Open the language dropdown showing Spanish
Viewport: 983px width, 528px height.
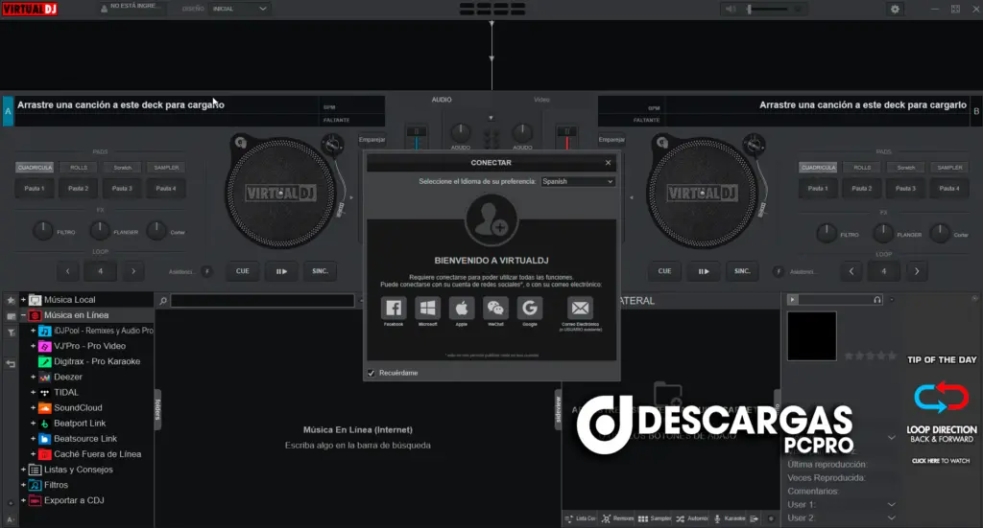[577, 180]
